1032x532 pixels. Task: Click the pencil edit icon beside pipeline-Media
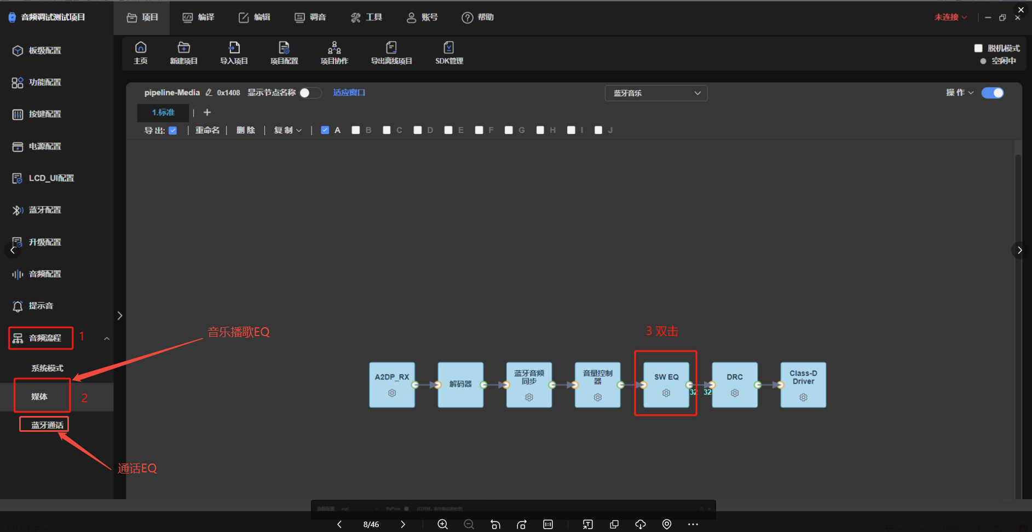click(x=209, y=92)
